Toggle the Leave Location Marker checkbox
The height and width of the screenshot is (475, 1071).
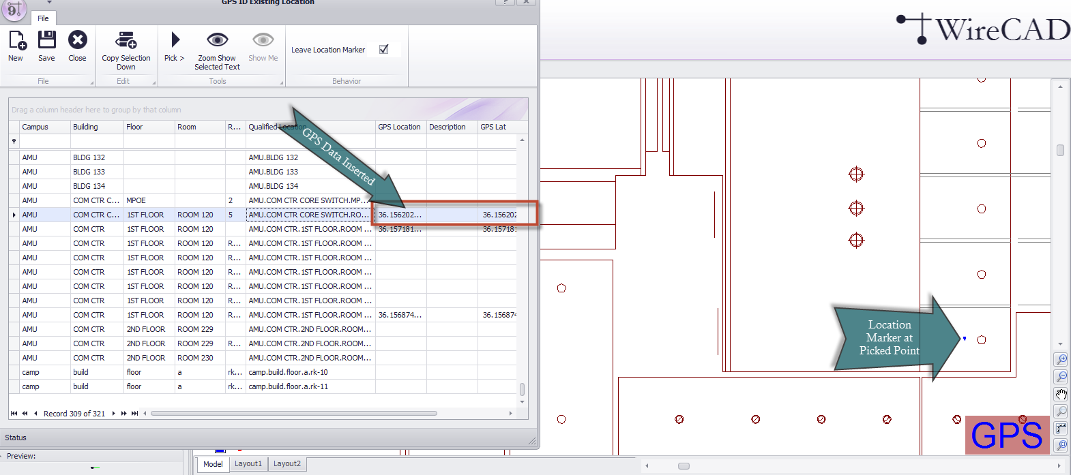click(384, 49)
